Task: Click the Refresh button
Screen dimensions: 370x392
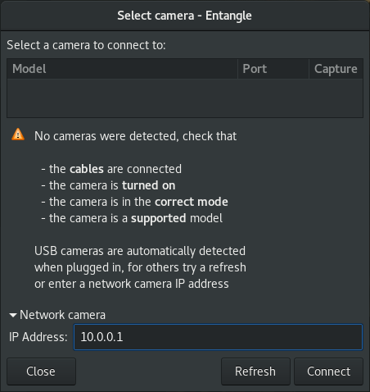Action: tap(255, 371)
